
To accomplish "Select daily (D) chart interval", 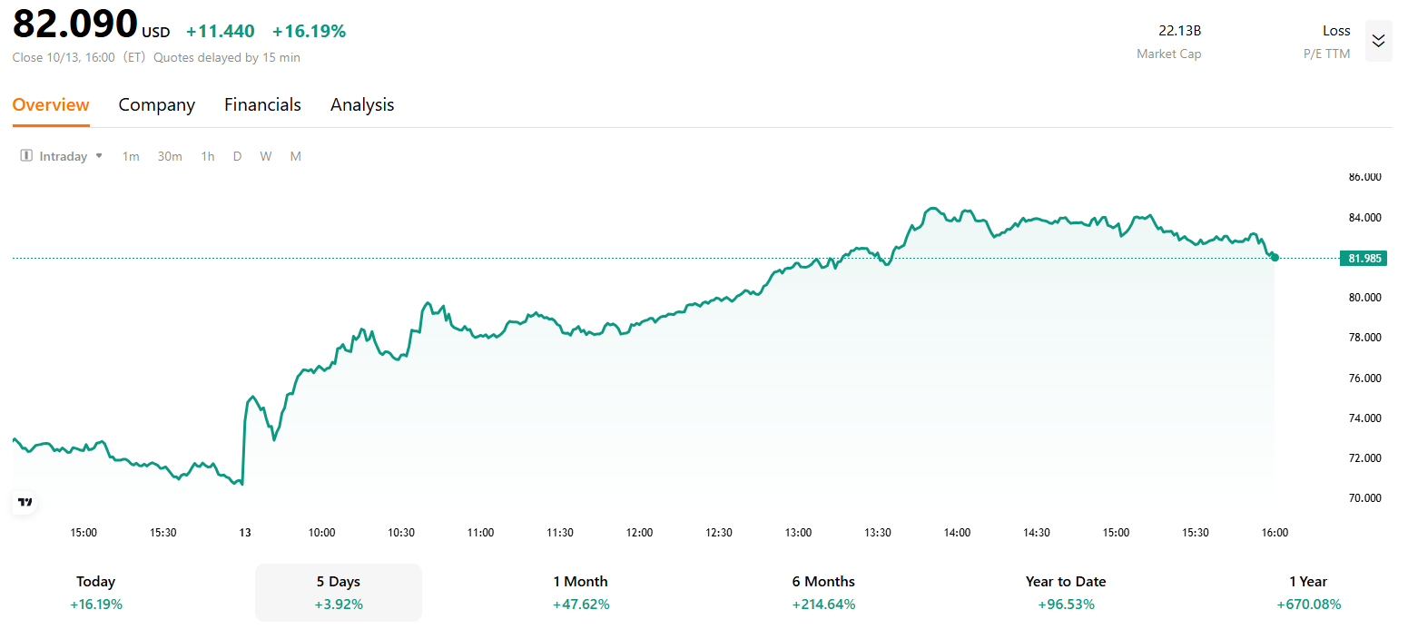I will 237,156.
